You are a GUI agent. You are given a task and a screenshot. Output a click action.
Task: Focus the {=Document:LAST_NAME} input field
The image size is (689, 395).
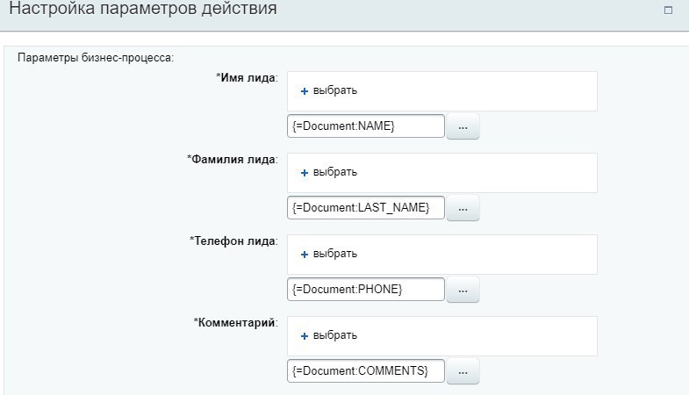click(x=366, y=208)
